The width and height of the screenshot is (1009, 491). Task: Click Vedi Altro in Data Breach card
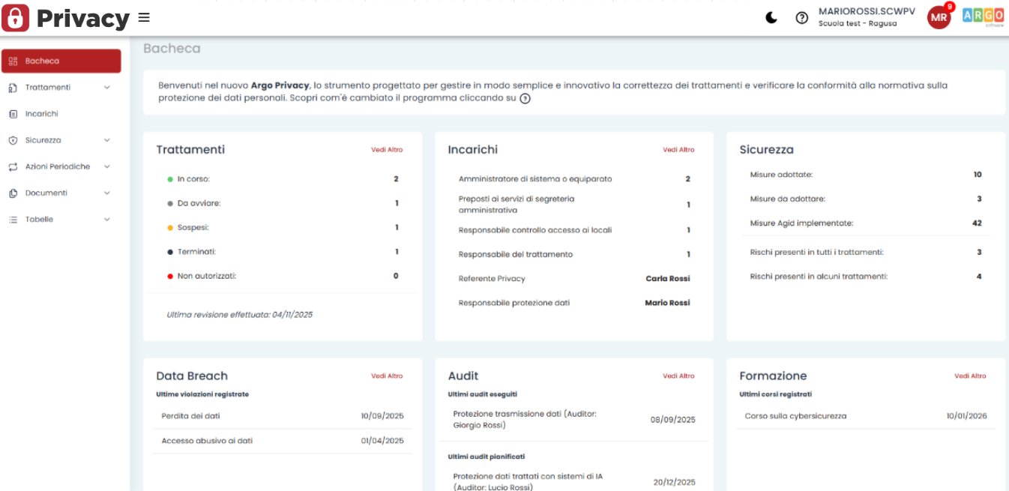[x=387, y=376]
